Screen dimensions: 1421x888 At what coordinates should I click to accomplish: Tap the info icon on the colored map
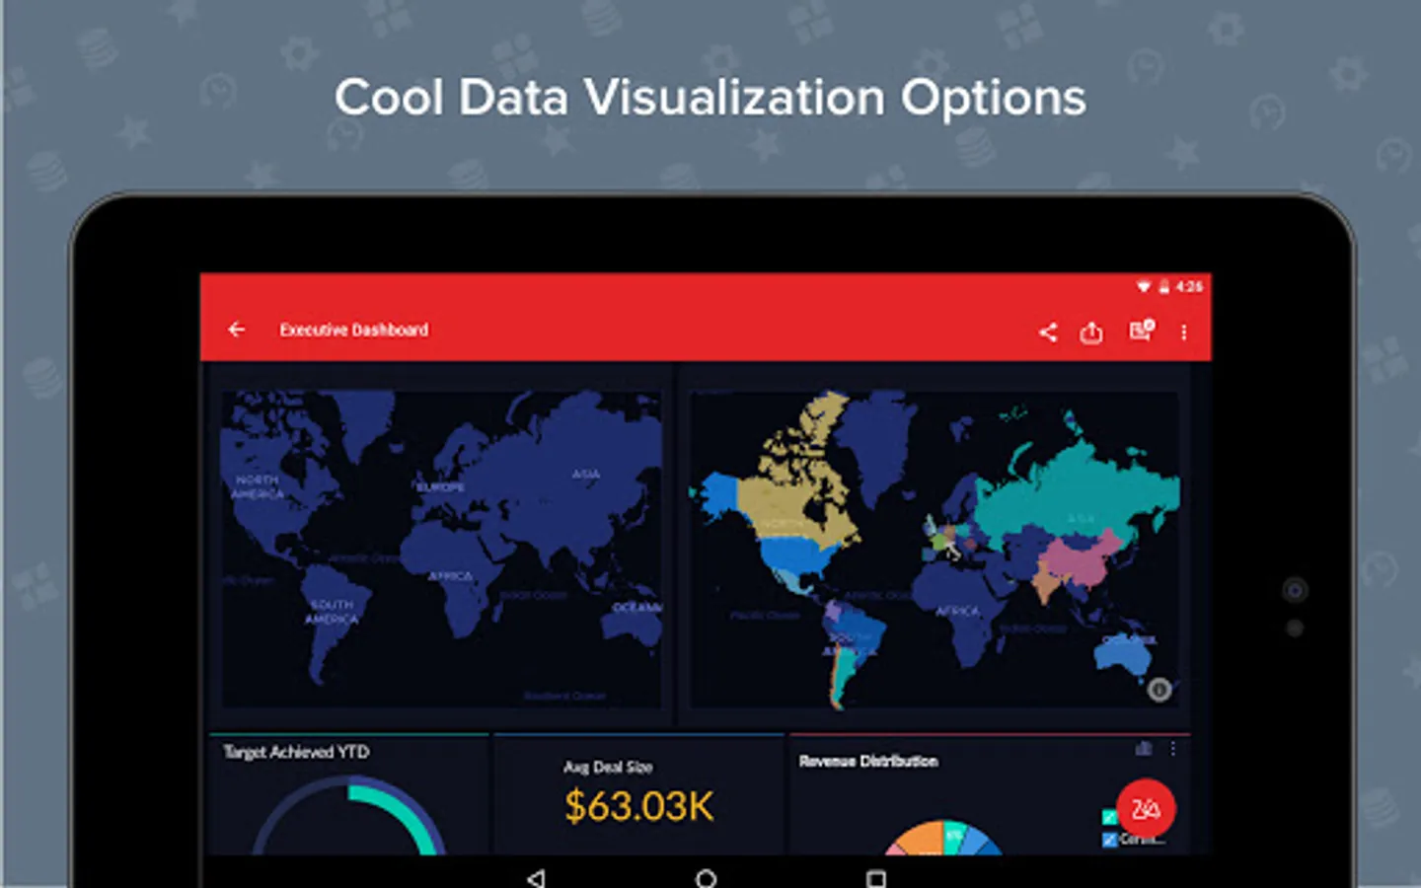tap(1159, 690)
